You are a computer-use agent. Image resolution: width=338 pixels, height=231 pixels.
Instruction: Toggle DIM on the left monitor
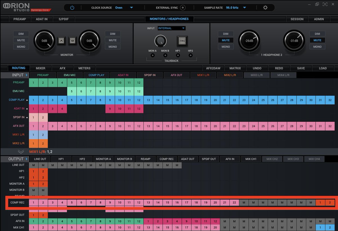[x=21, y=34]
